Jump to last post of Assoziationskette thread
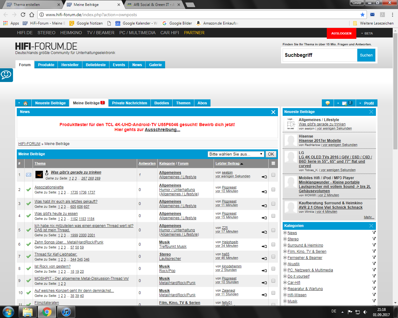Viewport: 398px width, 318px height. (x=264, y=192)
